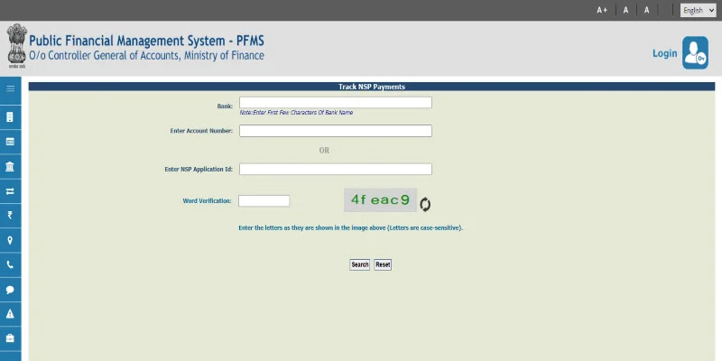The width and height of the screenshot is (722, 361).
Task: Focus the Enter NSP Application Id field
Action: coord(335,169)
